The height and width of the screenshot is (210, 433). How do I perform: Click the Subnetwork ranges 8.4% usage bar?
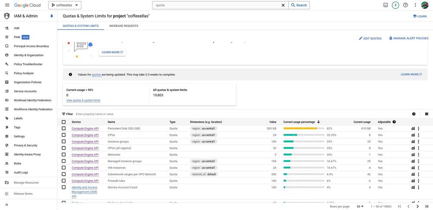coord(304,174)
